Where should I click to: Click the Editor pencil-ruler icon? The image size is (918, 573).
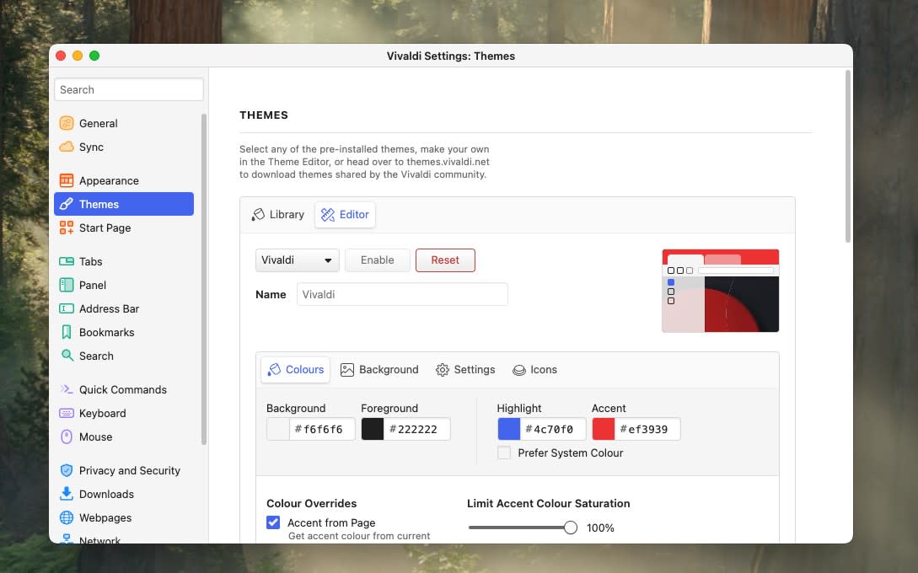tap(328, 215)
